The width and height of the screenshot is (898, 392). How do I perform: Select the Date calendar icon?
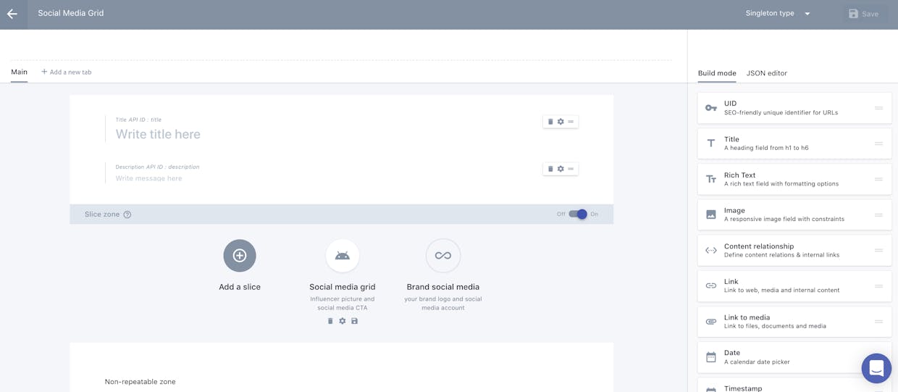[x=711, y=357]
